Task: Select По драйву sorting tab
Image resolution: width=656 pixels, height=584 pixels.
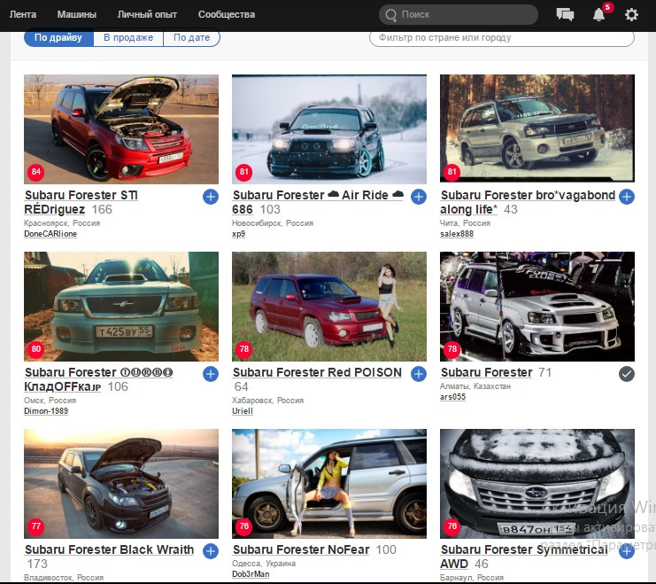Action: [x=58, y=38]
